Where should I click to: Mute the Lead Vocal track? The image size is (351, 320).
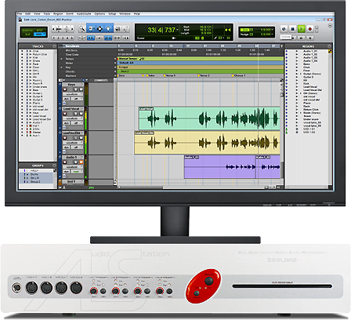[x=81, y=114]
